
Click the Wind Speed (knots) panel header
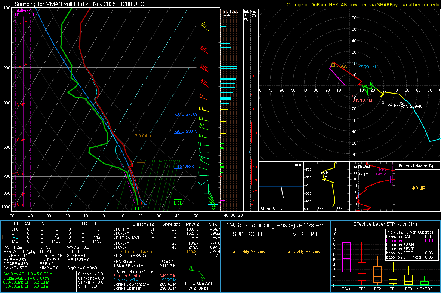230,13
